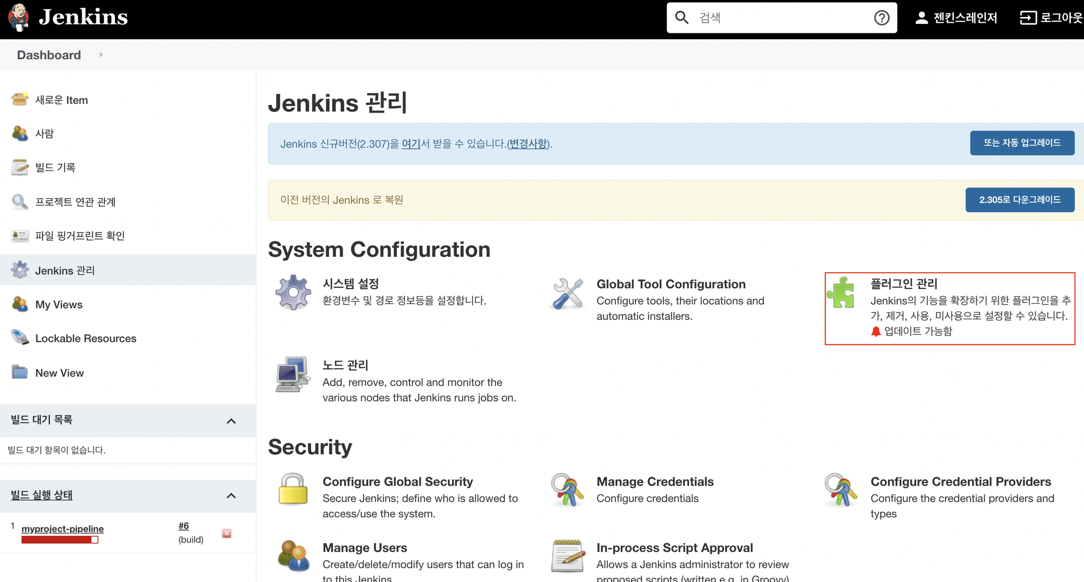Image resolution: width=1084 pixels, height=582 pixels.
Task: Click the New View folder icon
Action: pyautogui.click(x=20, y=372)
